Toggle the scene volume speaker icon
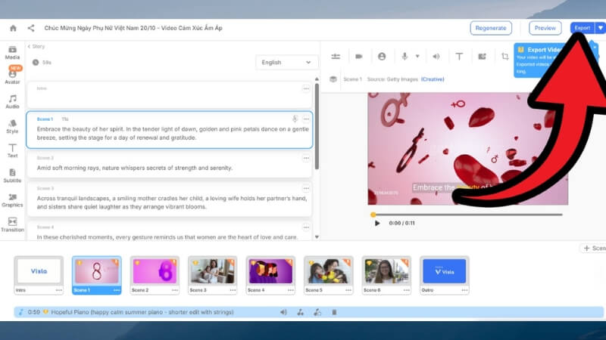 [436, 56]
